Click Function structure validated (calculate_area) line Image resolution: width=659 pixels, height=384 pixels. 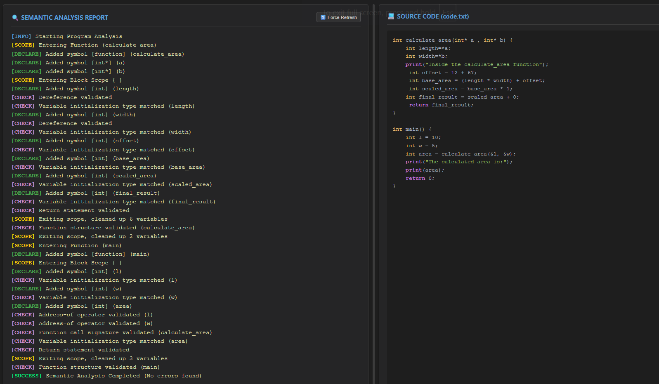pyautogui.click(x=103, y=228)
